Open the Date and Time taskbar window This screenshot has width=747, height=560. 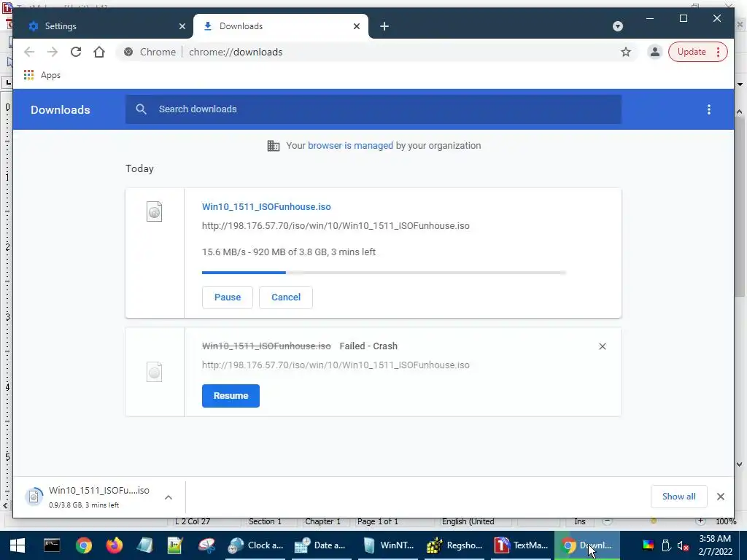(x=320, y=545)
